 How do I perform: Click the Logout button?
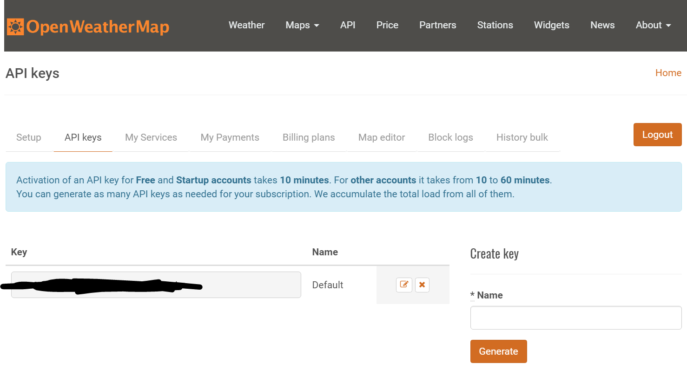(x=657, y=135)
